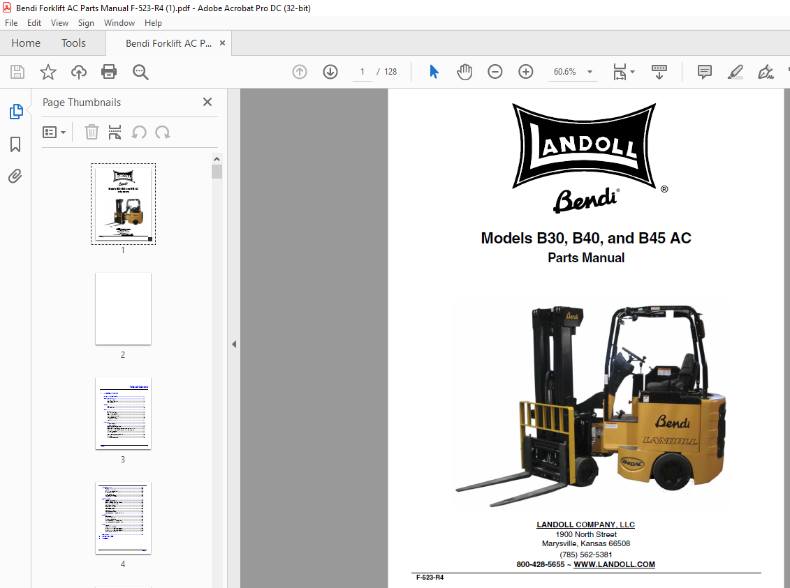
Task: Click LANDOLL COMPANY, LLC text
Action: 585,525
